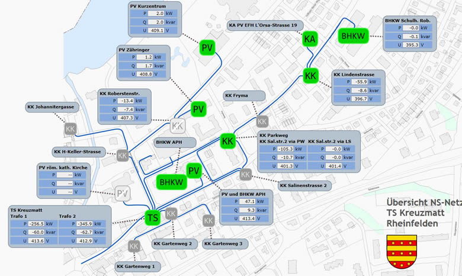Viewport: 462px width, 276px height.
Task: Select BHKW Schulh. Rob. Q value -0.1
Action: pos(411,37)
